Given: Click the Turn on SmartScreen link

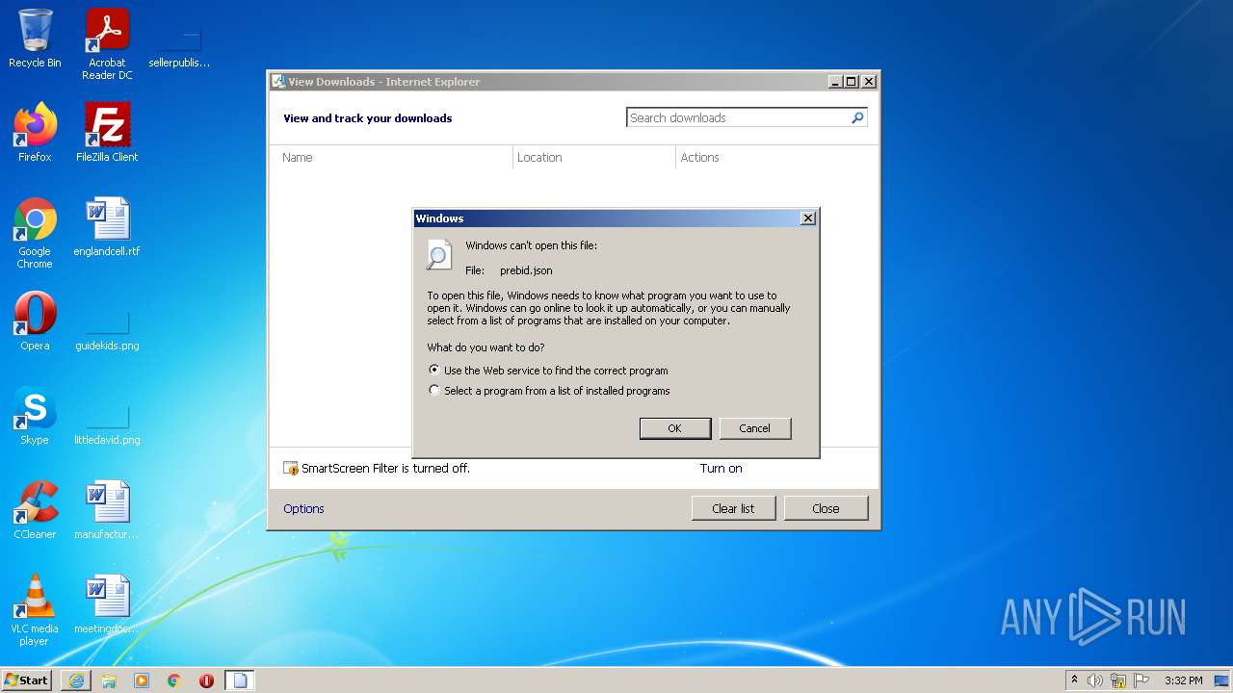Looking at the screenshot, I should click(x=721, y=469).
